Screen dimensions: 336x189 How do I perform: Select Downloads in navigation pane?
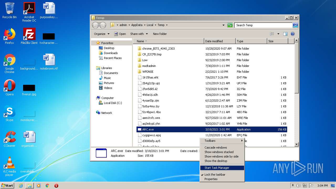click(x=111, y=53)
